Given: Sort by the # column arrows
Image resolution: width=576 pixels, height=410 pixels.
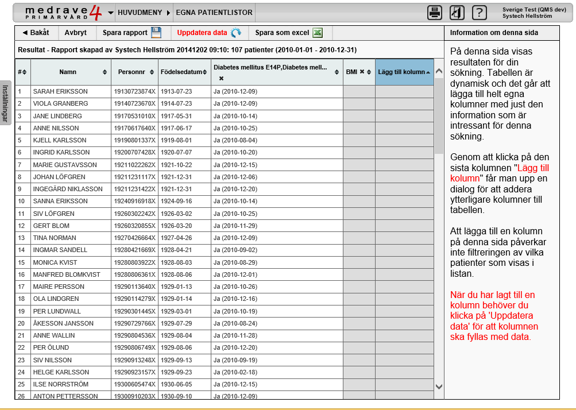Looking at the screenshot, I should (24, 72).
